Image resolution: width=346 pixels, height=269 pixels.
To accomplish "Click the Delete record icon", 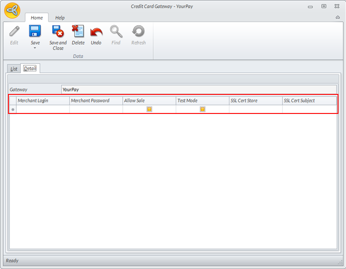I will tap(78, 31).
